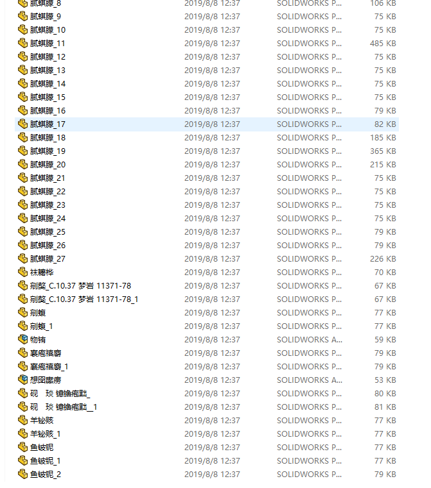
Task: Select the part icon of file ending _18
Action: (x=22, y=137)
